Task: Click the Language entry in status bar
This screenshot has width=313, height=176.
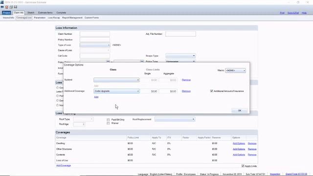Action: [x=155, y=174]
